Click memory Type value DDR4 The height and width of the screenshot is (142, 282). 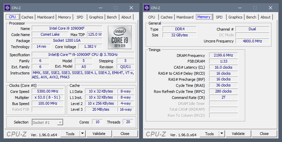pyautogui.click(x=180, y=29)
